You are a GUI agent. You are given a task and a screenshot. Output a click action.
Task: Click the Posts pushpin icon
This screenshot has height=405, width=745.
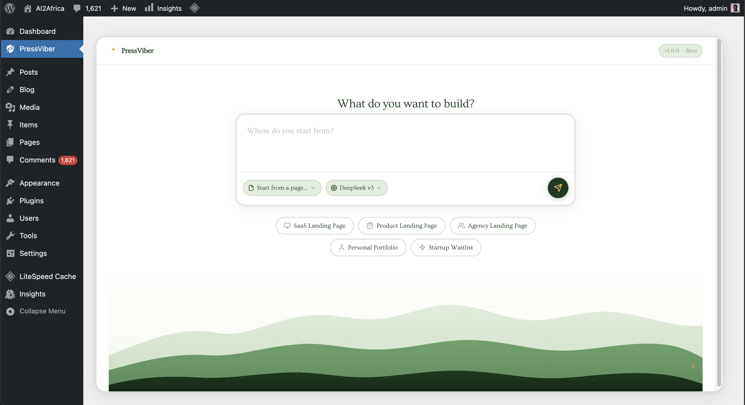[x=10, y=72]
